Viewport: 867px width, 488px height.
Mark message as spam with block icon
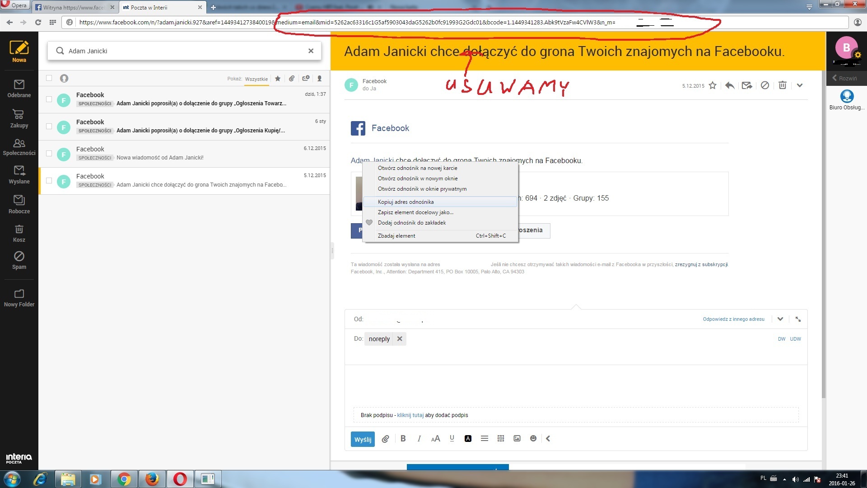[765, 85]
